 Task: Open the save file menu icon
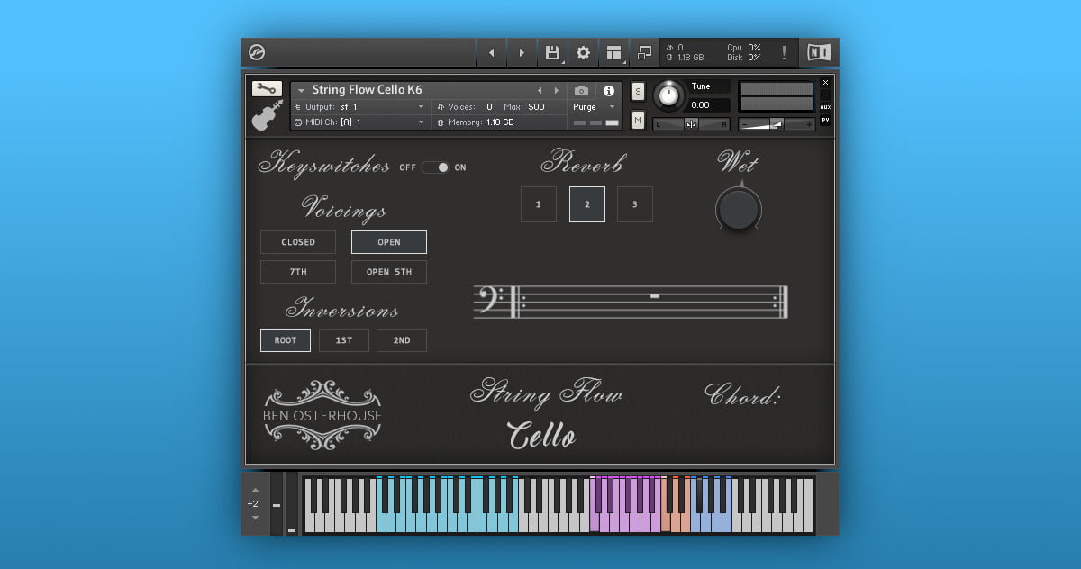pos(552,53)
